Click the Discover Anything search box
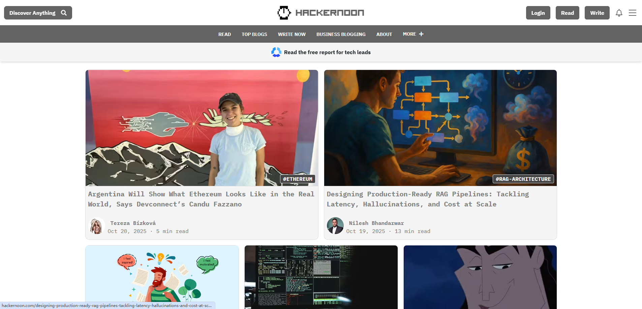The height and width of the screenshot is (309, 642). [x=32, y=13]
